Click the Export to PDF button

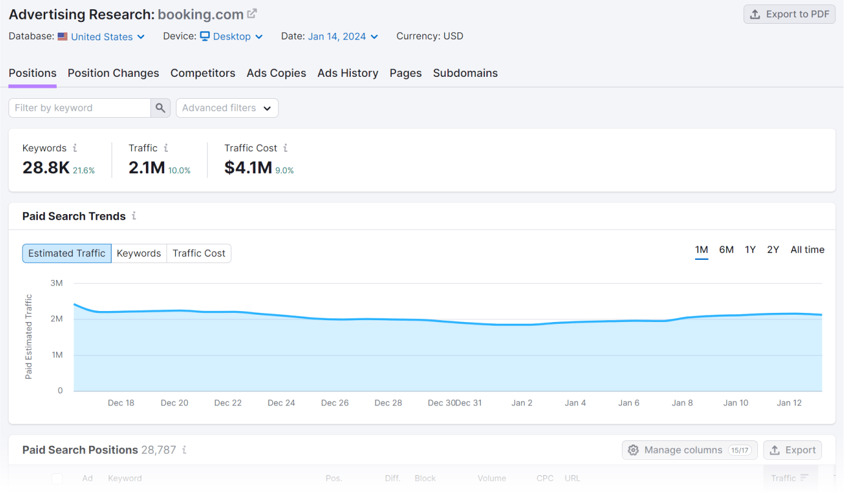789,14
